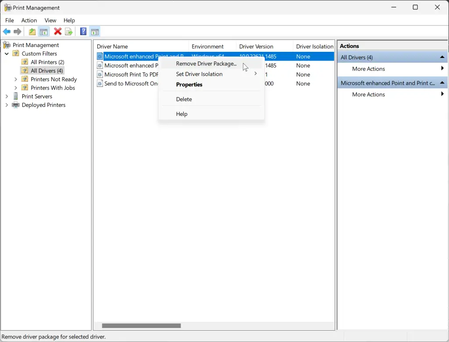The height and width of the screenshot is (342, 449).
Task: Click the Back navigation arrow
Action: 7,31
